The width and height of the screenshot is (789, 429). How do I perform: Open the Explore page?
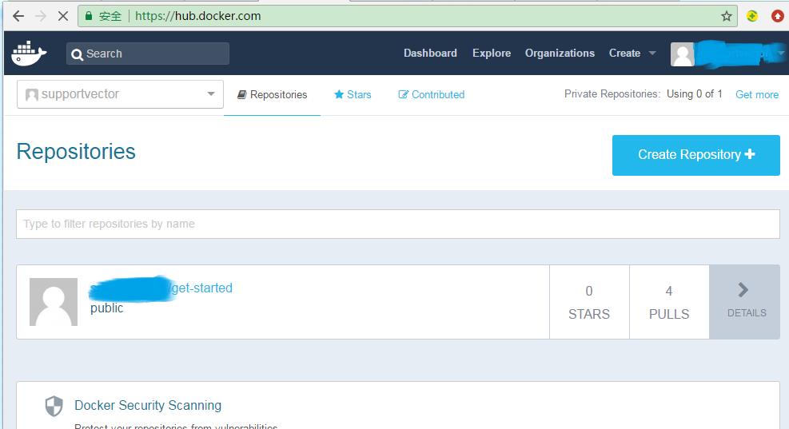(x=492, y=53)
